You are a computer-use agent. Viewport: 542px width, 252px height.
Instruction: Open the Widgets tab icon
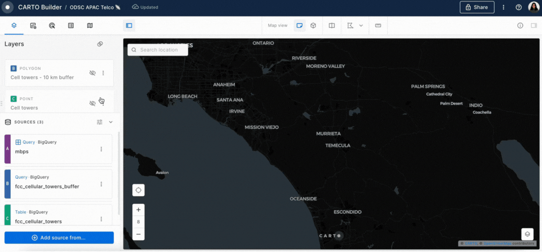pyautogui.click(x=33, y=25)
